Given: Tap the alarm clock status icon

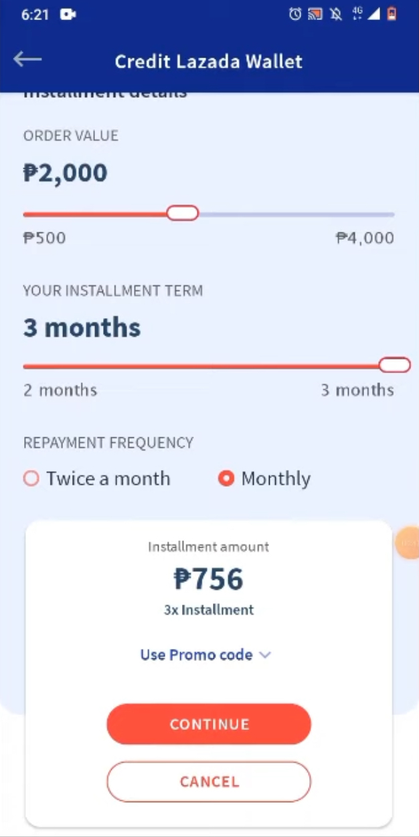Looking at the screenshot, I should pyautogui.click(x=295, y=14).
